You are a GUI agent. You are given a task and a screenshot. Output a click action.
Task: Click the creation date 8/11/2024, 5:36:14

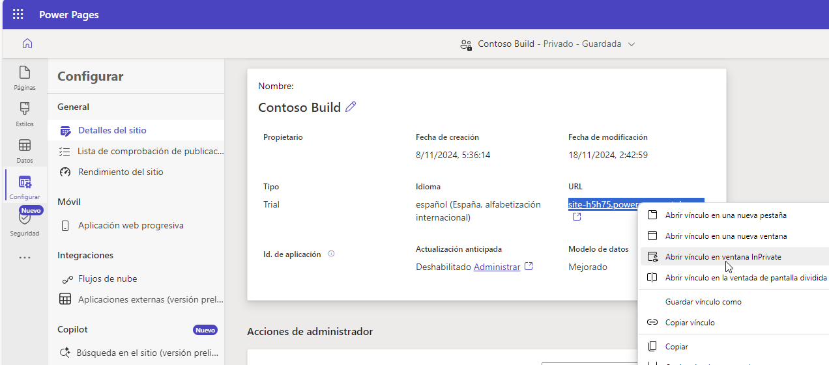(x=453, y=155)
